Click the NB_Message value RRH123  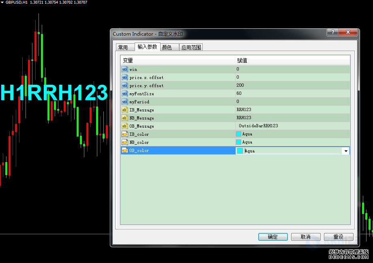coord(244,118)
